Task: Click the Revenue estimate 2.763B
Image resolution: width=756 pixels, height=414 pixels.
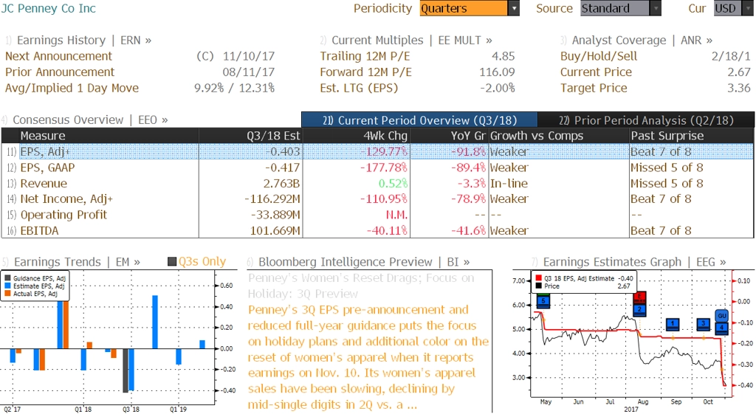Action: pos(281,183)
